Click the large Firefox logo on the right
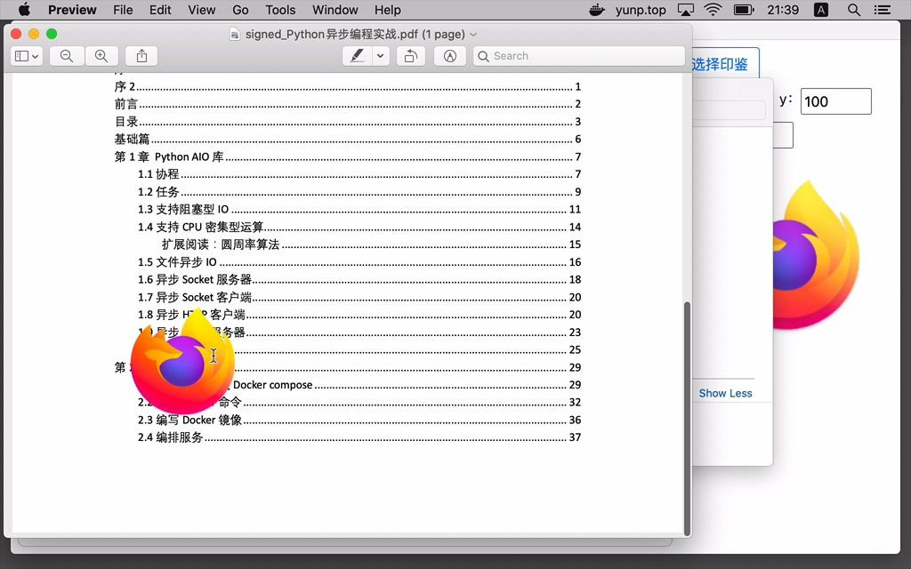Image resolution: width=911 pixels, height=569 pixels. 811,253
